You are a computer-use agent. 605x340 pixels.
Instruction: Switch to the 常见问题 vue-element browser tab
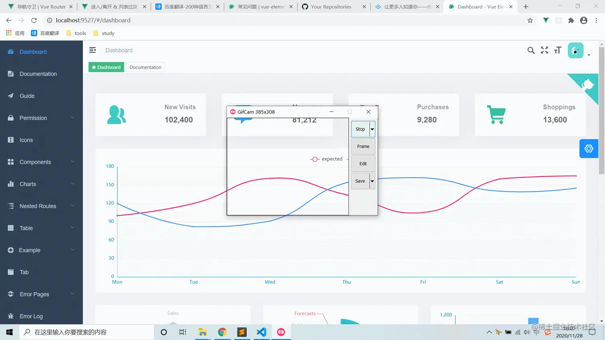tap(261, 7)
